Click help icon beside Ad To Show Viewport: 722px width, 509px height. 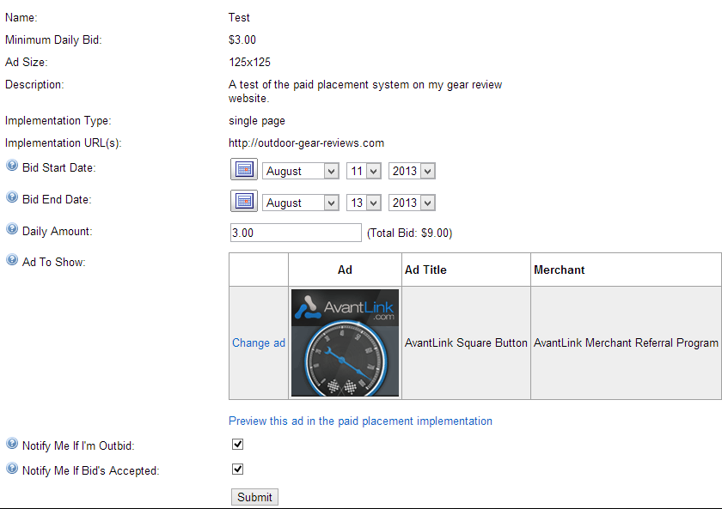click(x=12, y=260)
